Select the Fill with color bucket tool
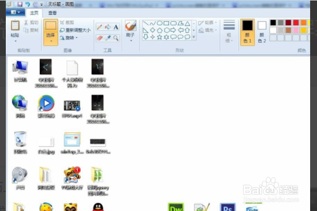Screen dimensions: 317x211 click(108, 27)
